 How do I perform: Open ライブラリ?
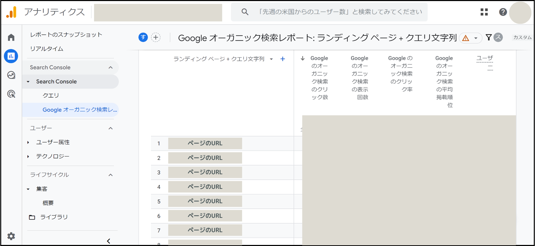point(54,217)
